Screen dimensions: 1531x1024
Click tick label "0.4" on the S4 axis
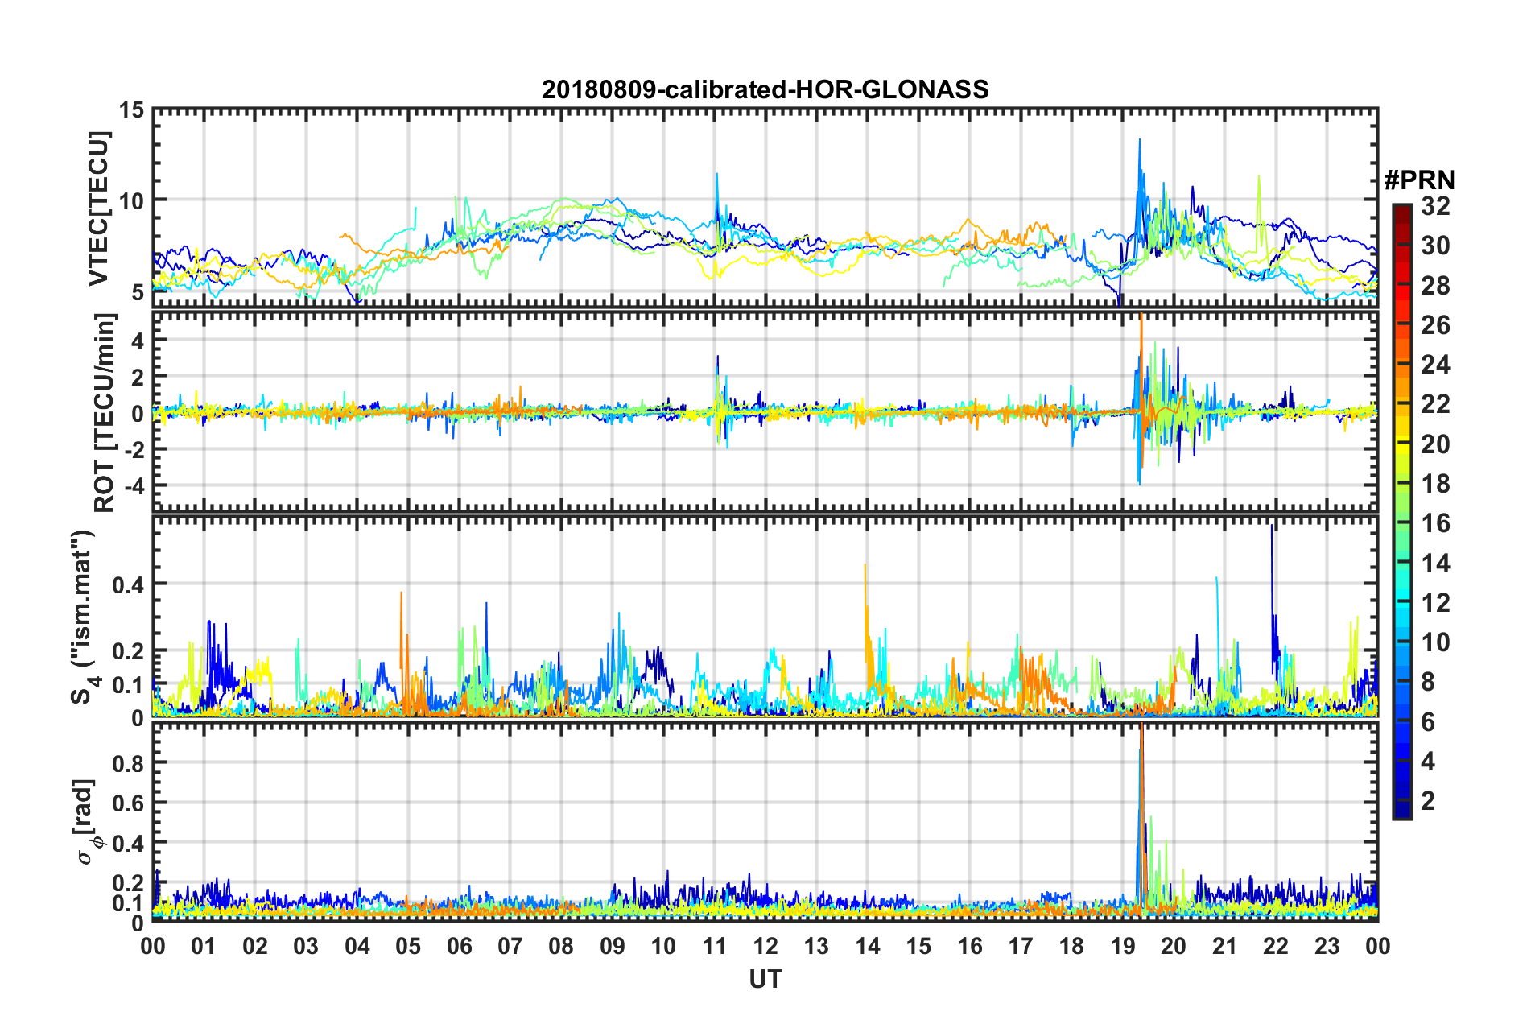coord(129,584)
